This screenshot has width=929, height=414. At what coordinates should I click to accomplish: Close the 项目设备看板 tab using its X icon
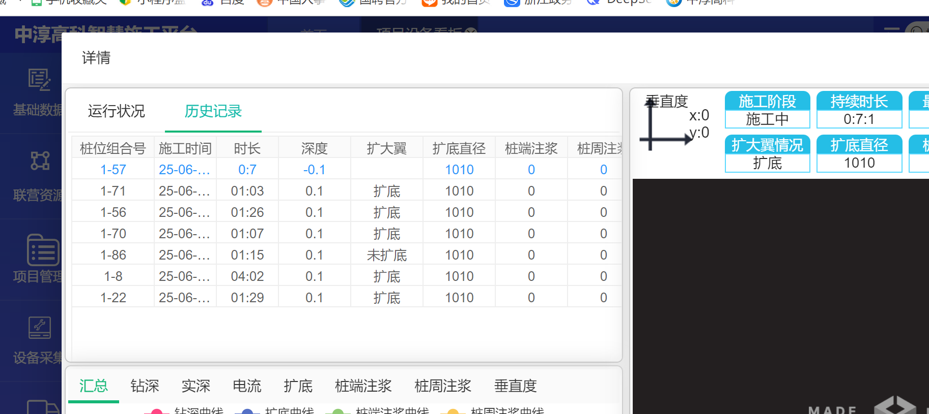pos(471,31)
